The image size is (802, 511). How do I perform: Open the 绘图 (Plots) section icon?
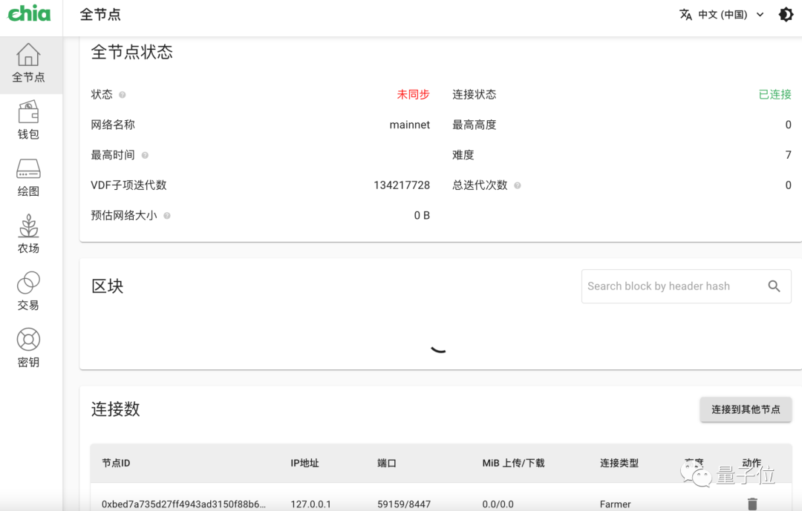[28, 170]
